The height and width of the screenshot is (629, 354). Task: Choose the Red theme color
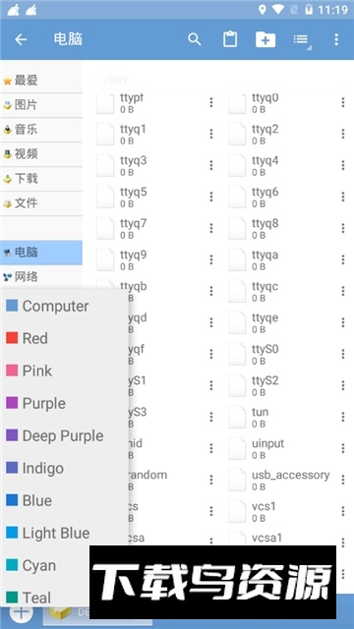65,338
